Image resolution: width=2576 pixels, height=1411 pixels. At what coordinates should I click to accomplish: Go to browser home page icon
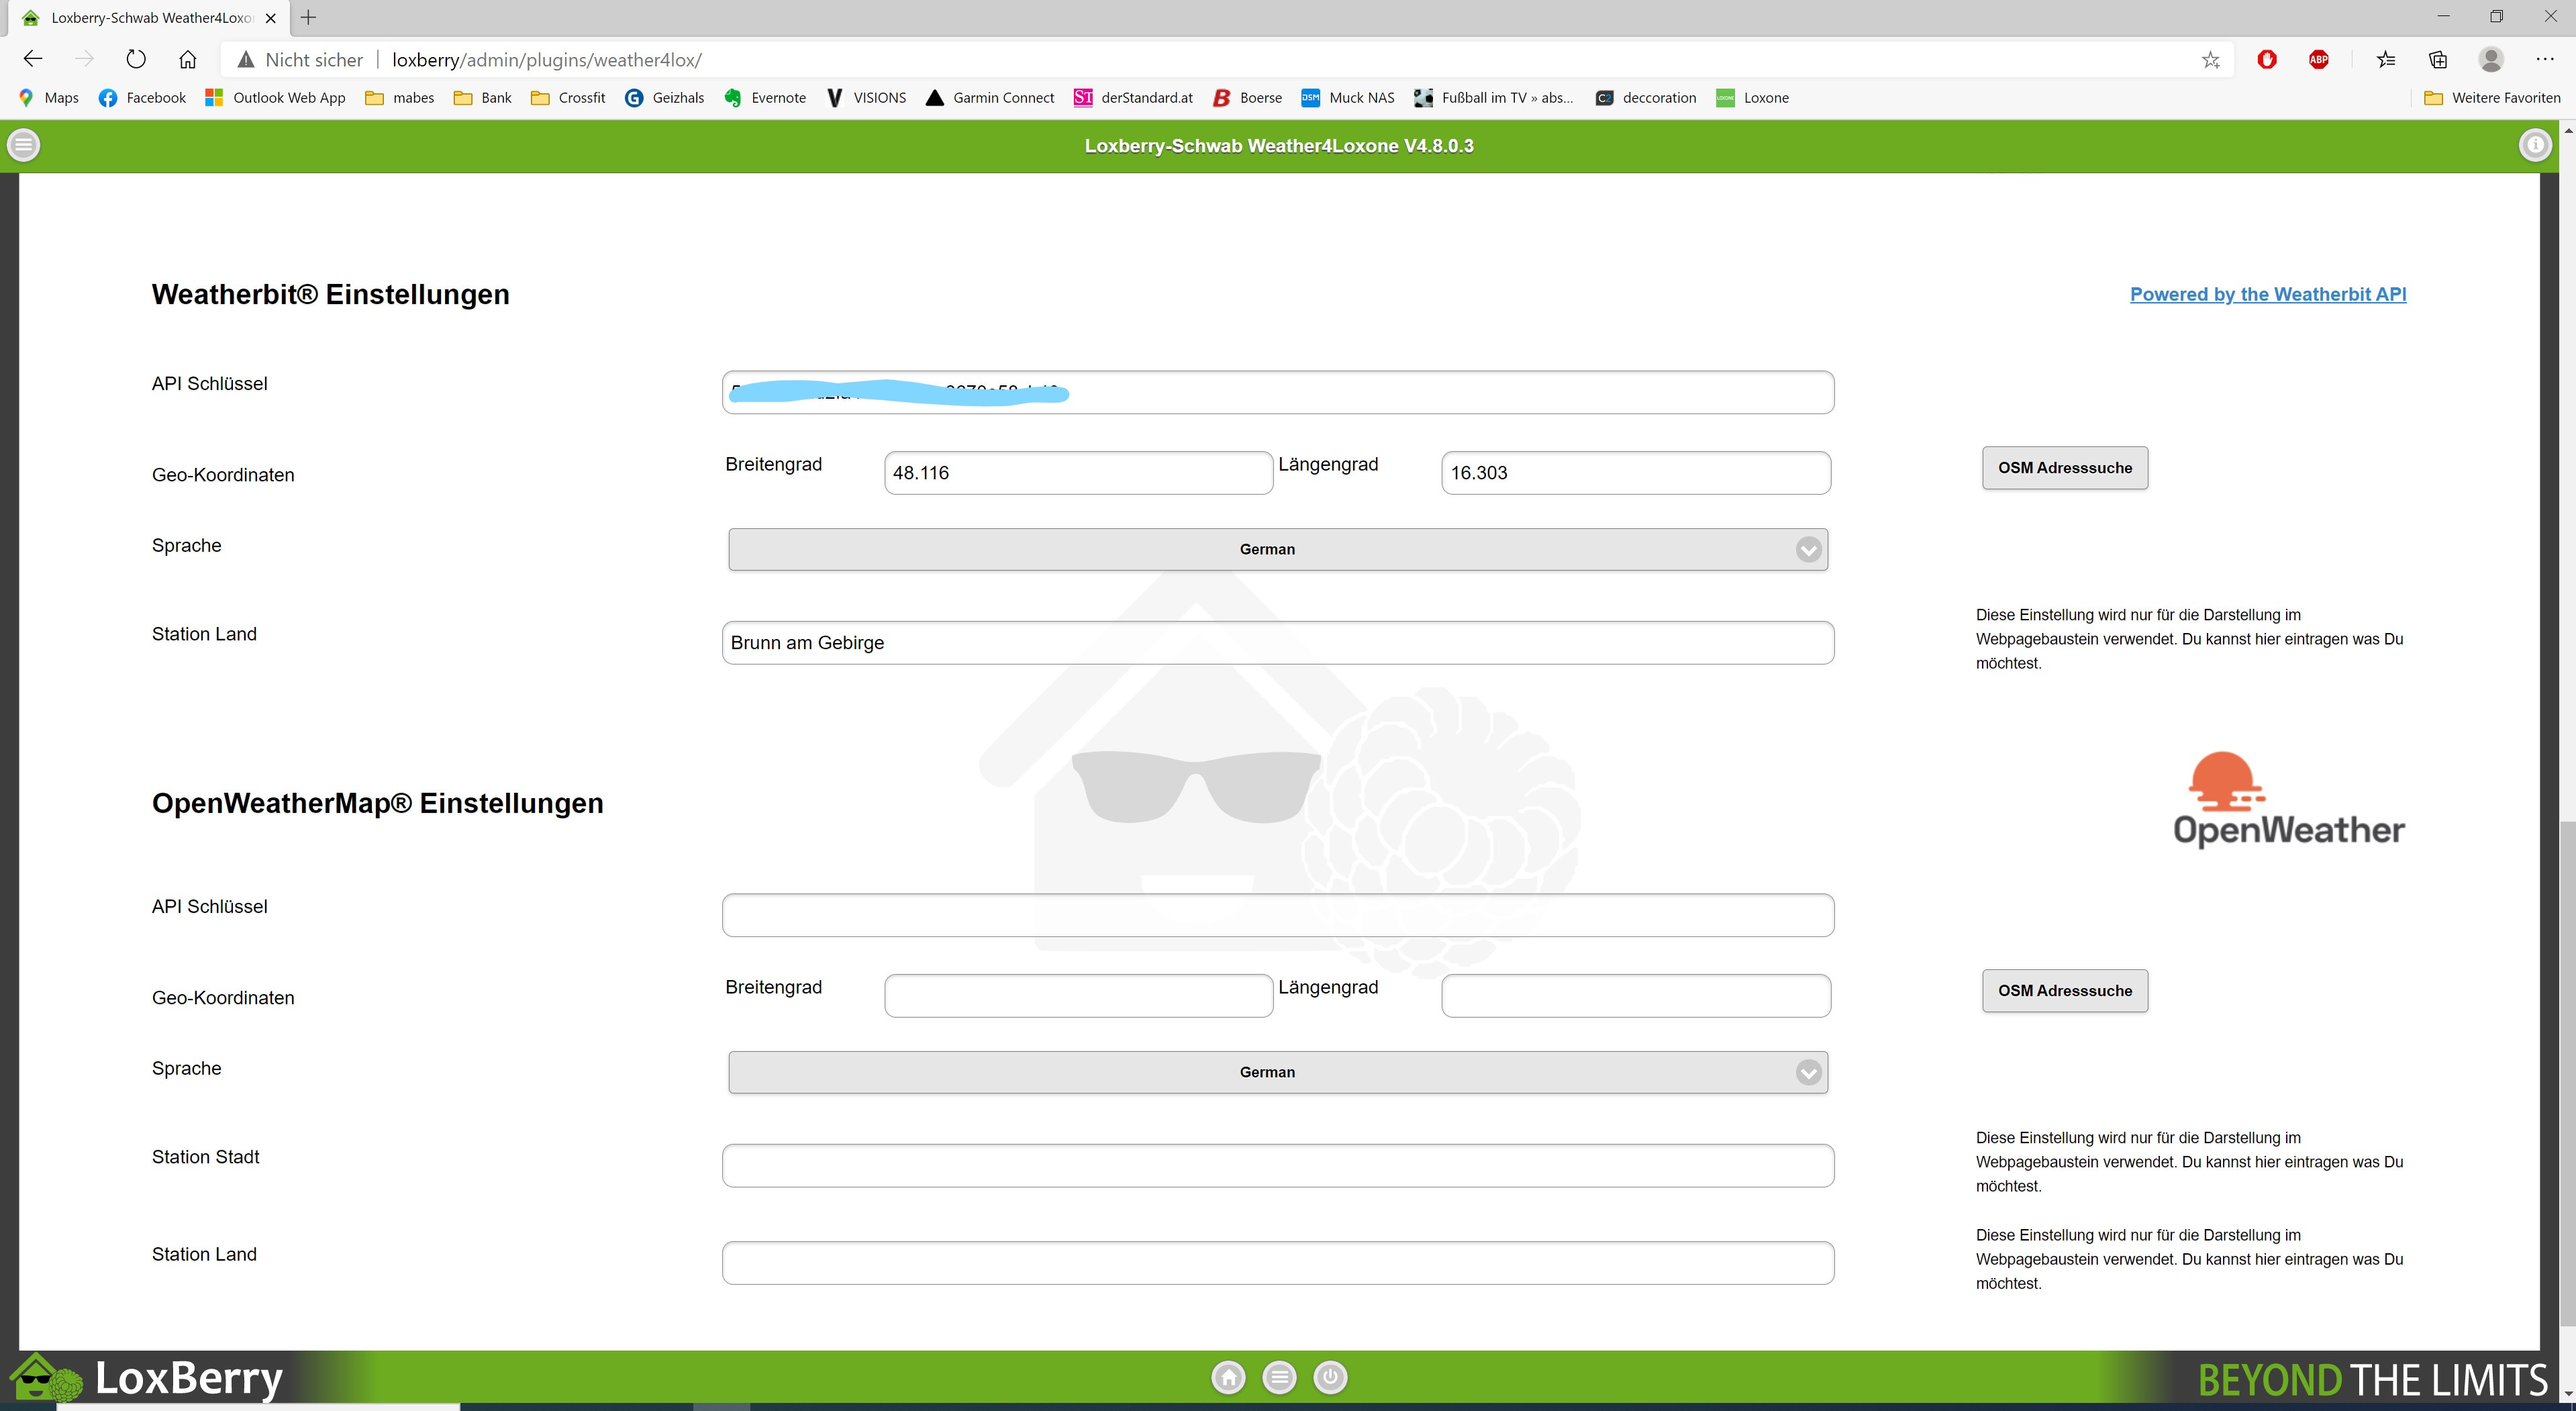tap(187, 60)
